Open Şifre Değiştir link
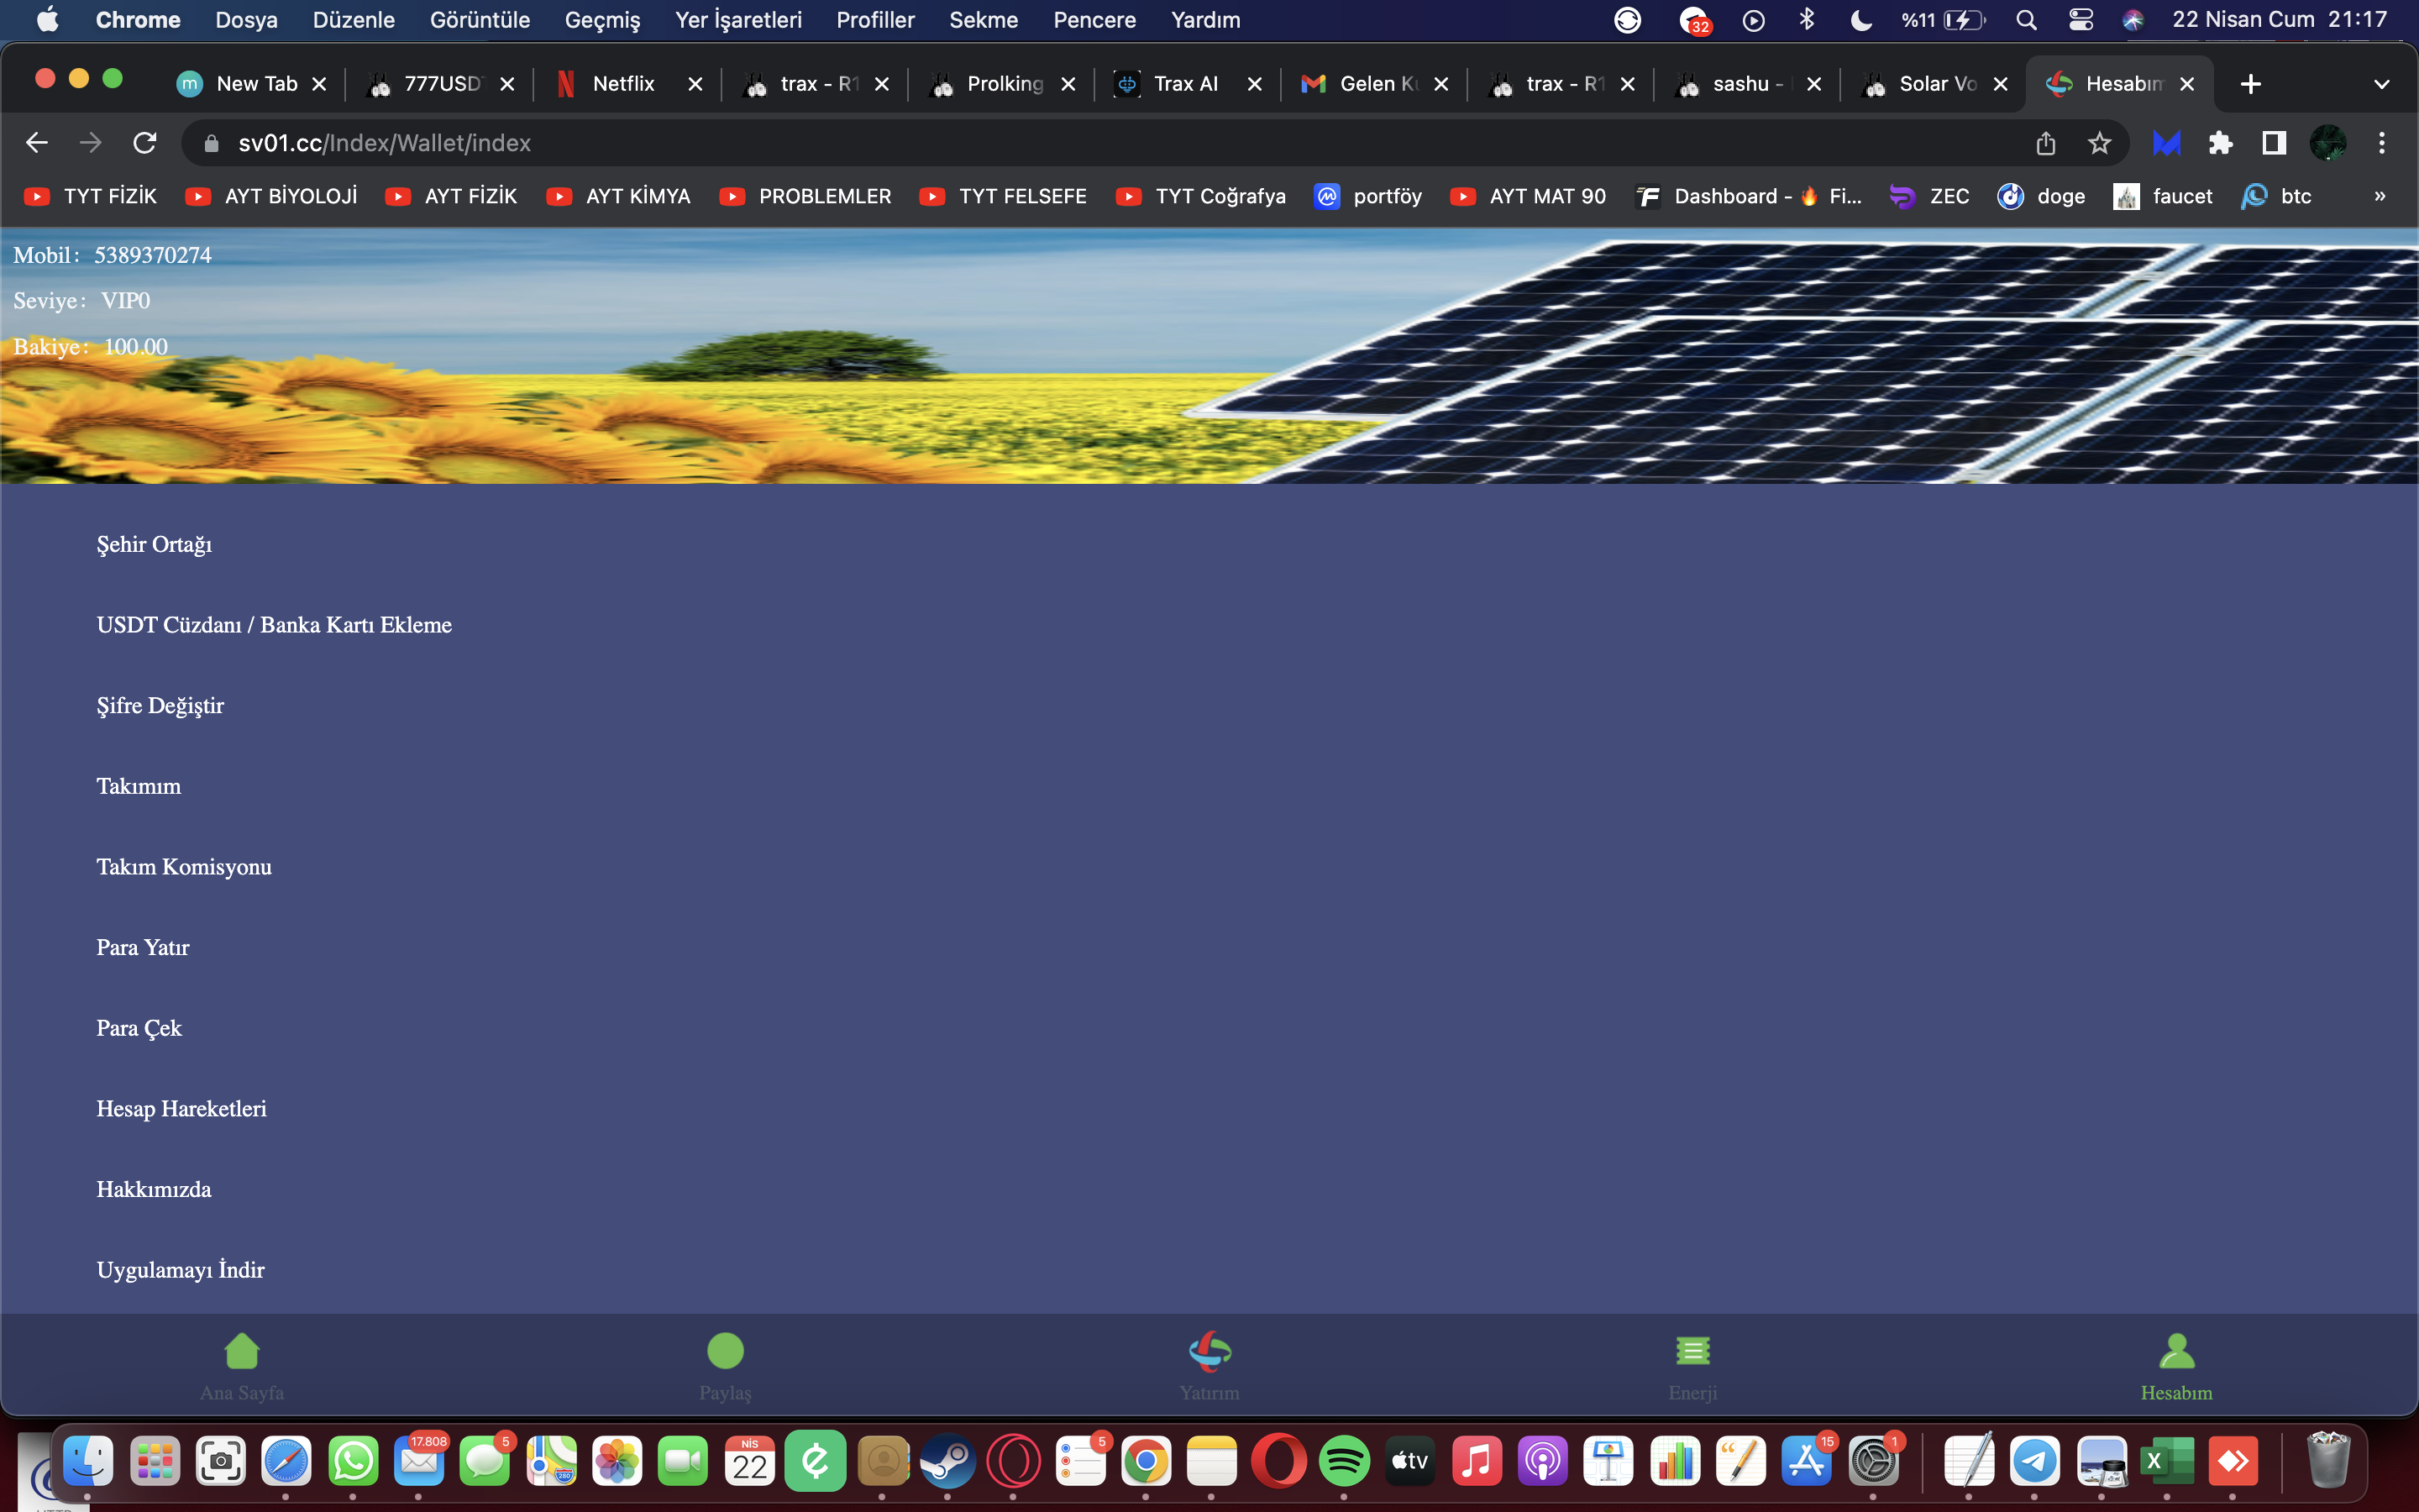Screen dimensions: 2419x1512 point(160,705)
